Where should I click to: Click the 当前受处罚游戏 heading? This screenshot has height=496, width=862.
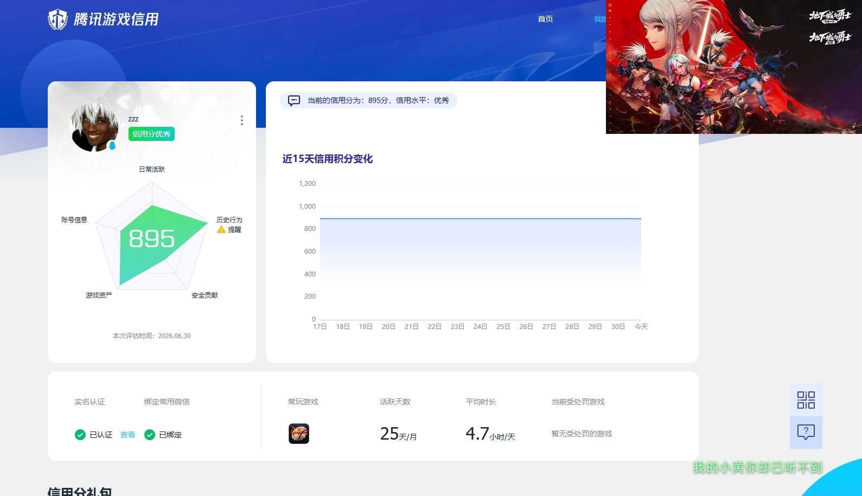(578, 402)
